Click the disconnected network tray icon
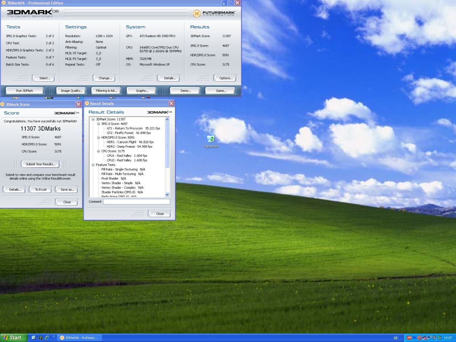 (x=424, y=338)
